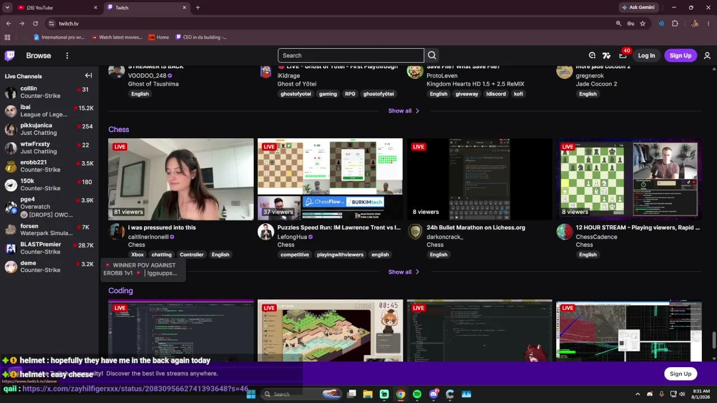Open Discord from the taskbar

434,394
